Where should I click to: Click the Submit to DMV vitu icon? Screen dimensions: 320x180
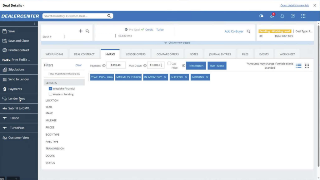coord(4,108)
